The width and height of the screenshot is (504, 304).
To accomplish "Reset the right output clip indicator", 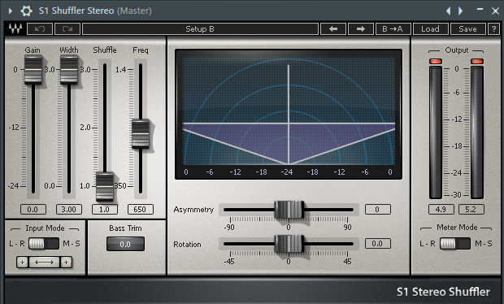I will tap(477, 62).
